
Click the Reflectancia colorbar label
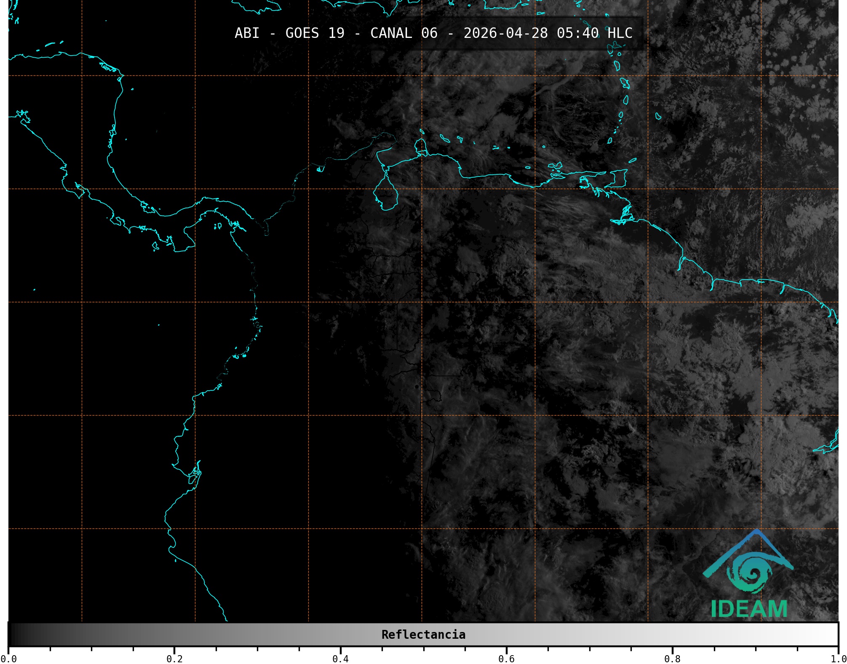(423, 635)
